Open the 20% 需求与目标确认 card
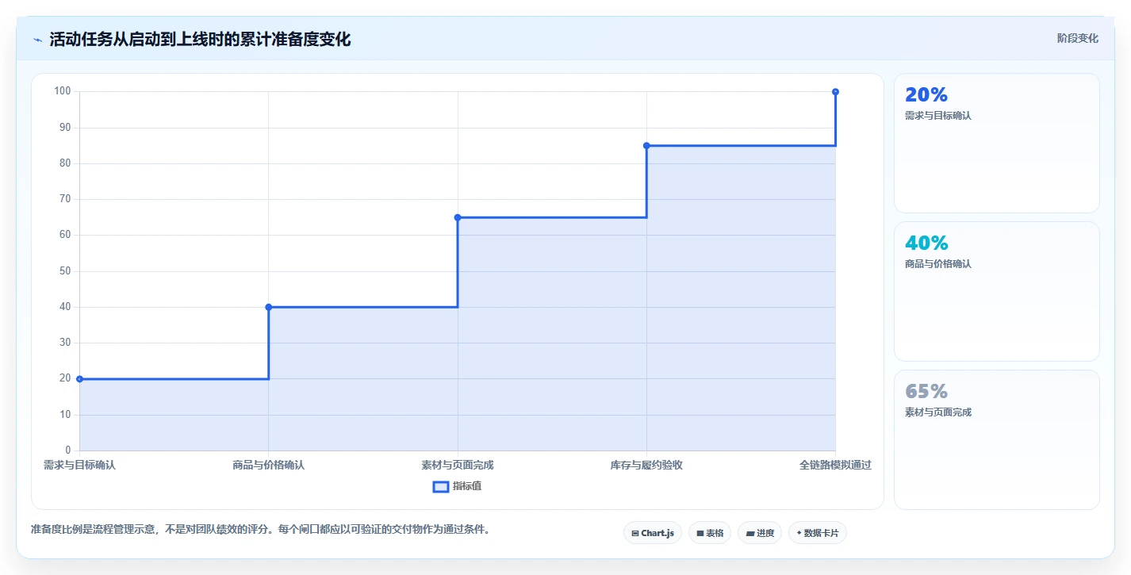 (x=997, y=143)
